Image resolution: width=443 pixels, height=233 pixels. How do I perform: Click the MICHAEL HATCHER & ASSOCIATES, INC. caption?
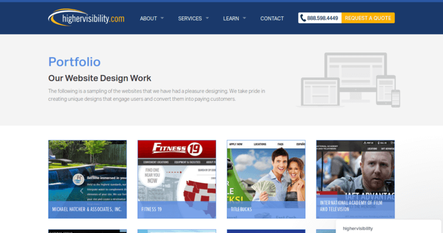(x=87, y=209)
